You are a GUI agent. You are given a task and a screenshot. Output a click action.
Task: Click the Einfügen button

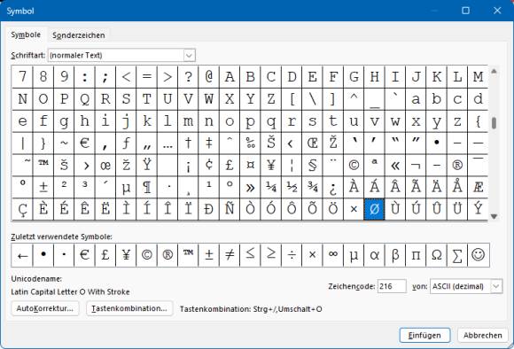click(424, 335)
